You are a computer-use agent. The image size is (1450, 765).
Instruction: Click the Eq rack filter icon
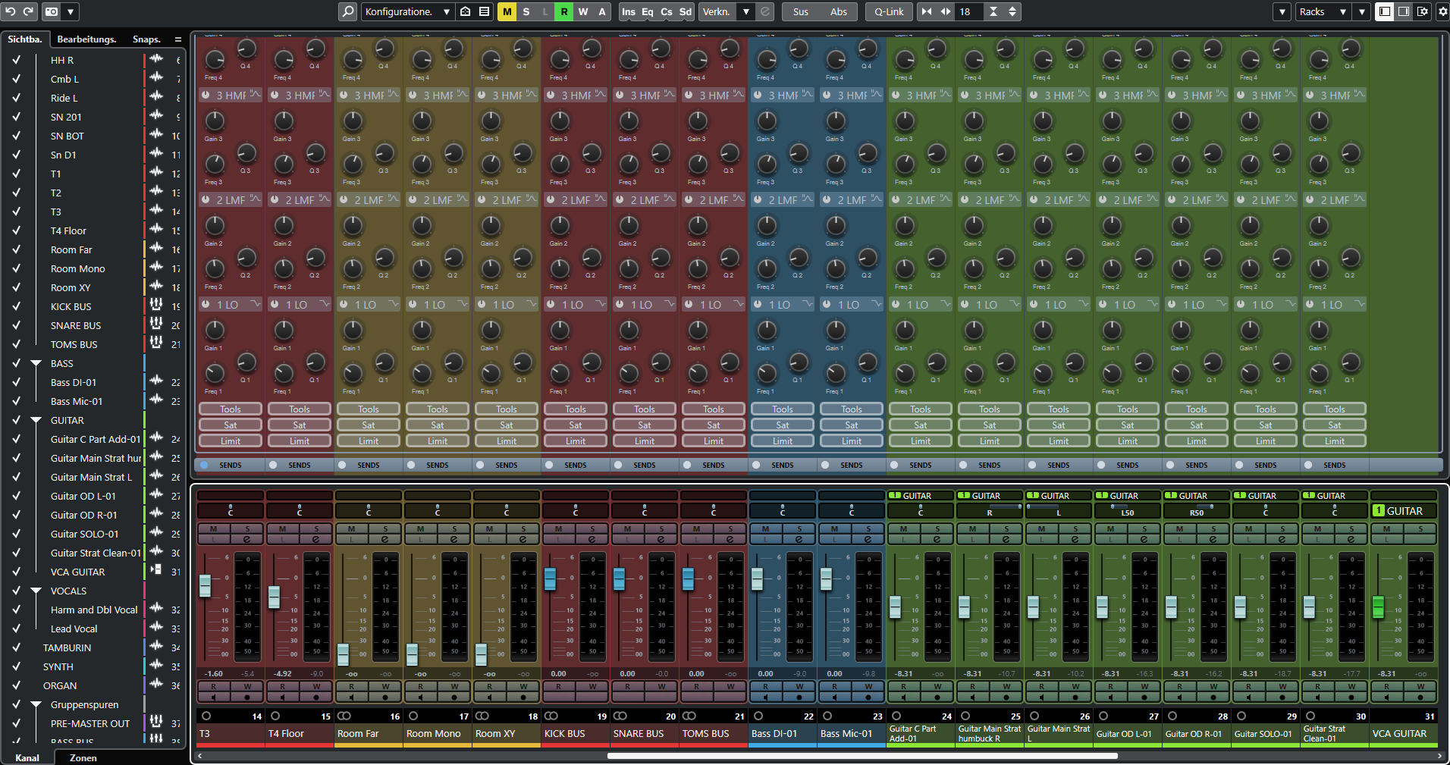[x=647, y=11]
